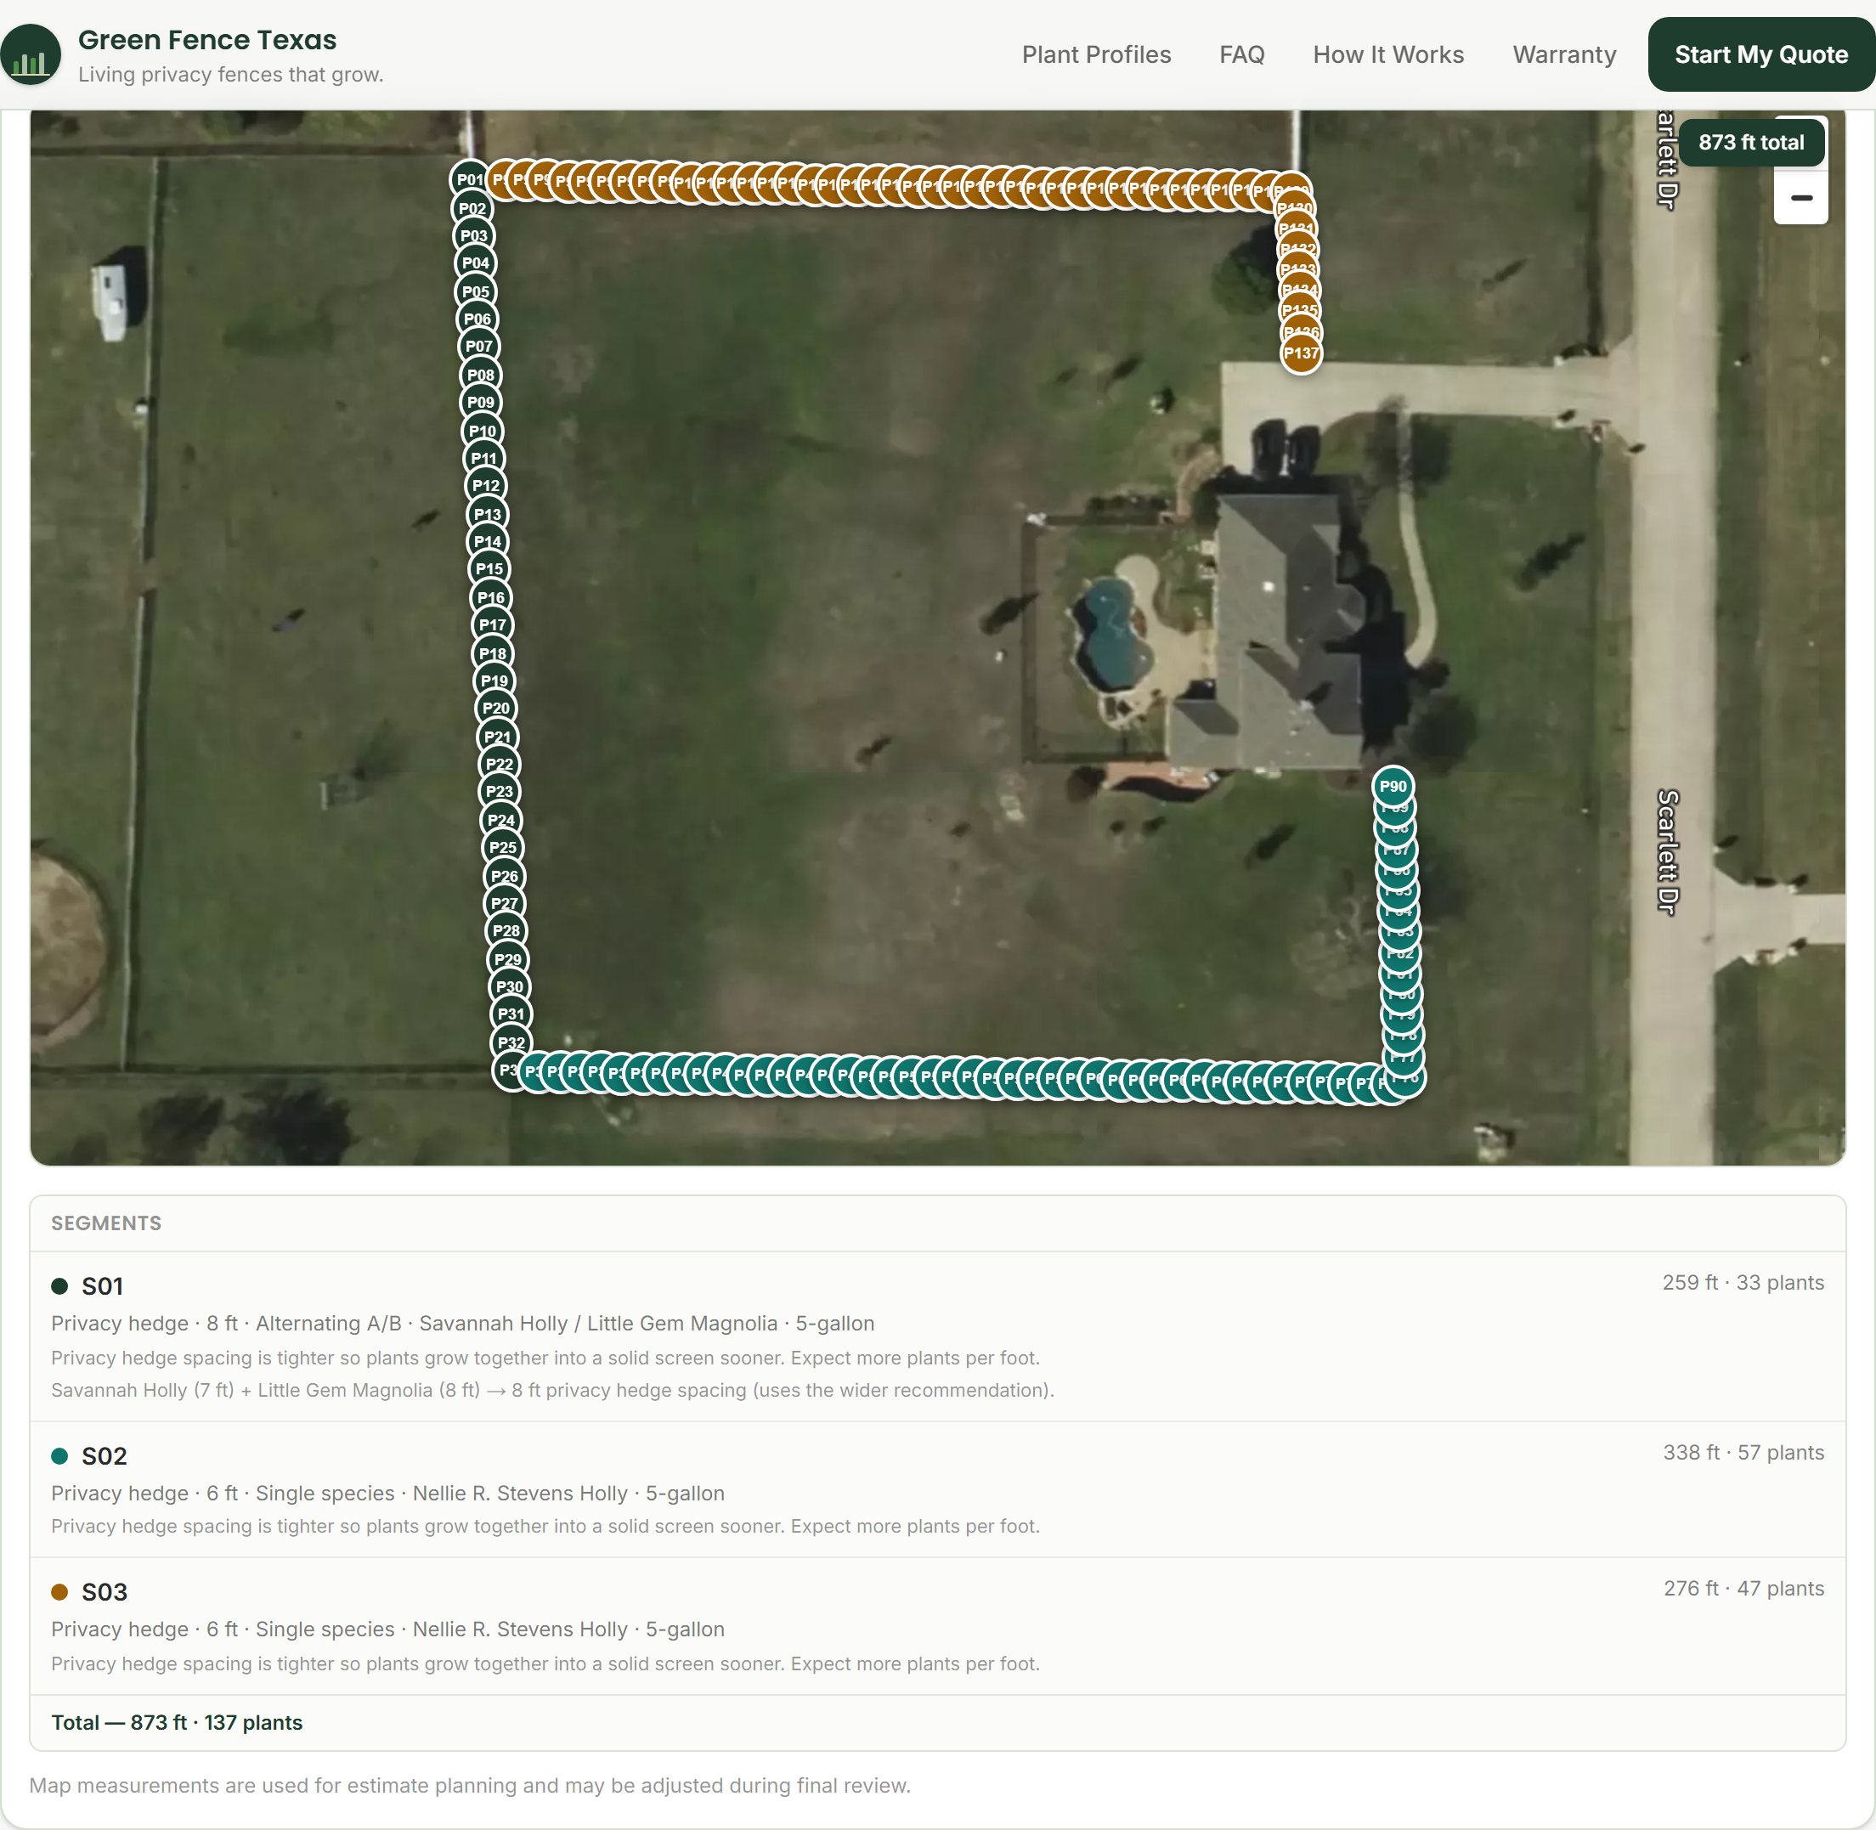Select plant marker P02
Screen dimensions: 1876x1830
pyautogui.click(x=472, y=208)
